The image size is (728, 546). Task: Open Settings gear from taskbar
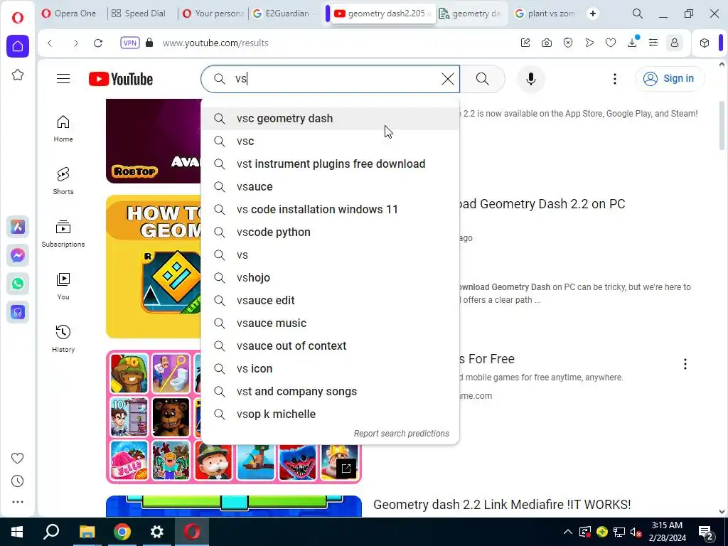click(x=157, y=532)
